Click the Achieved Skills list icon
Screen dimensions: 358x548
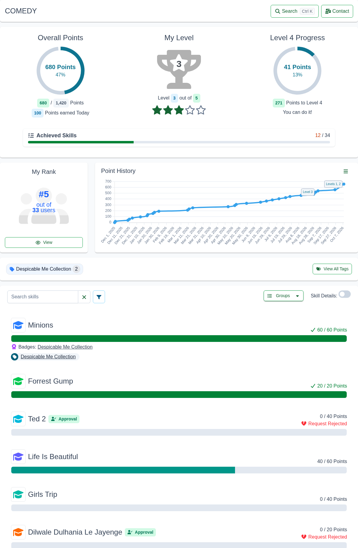coord(31,135)
